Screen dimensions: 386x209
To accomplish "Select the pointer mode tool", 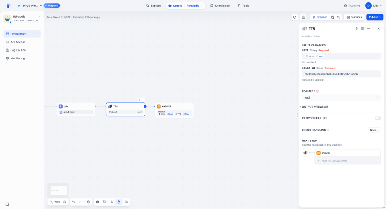I will 112,202.
